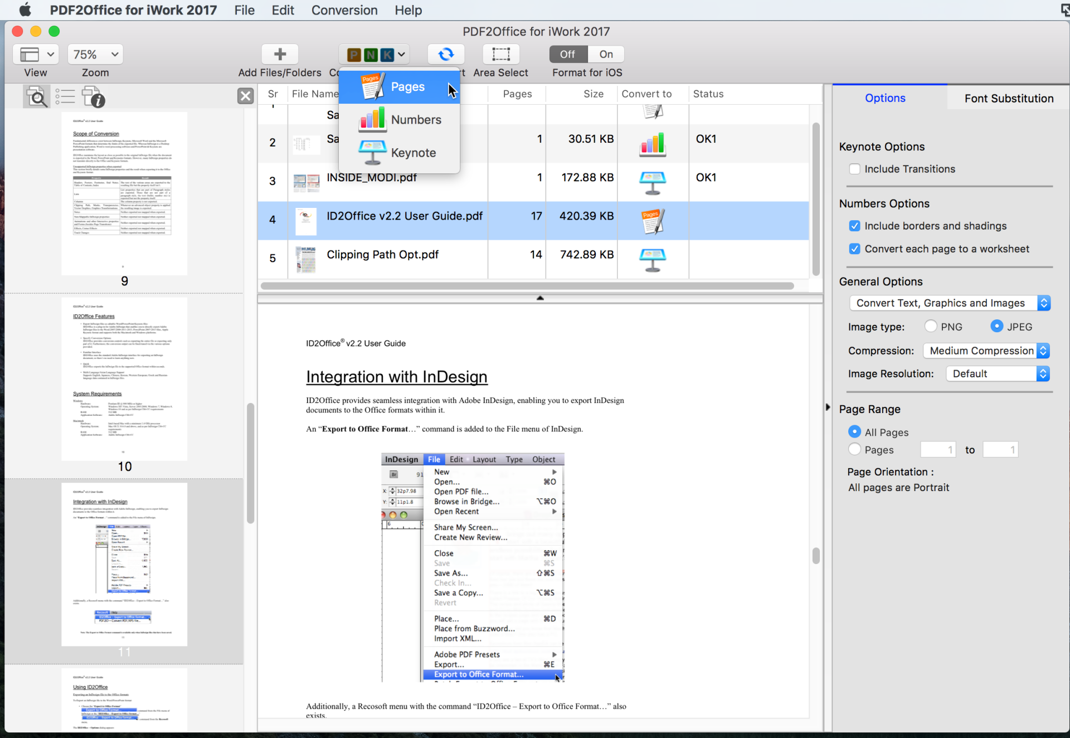
Task: Toggle Convert each page to a worksheet
Action: (x=854, y=249)
